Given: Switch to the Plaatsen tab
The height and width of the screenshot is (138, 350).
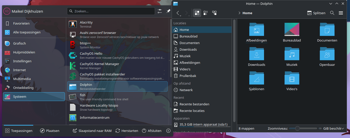Looking at the screenshot, I should (50, 131).
